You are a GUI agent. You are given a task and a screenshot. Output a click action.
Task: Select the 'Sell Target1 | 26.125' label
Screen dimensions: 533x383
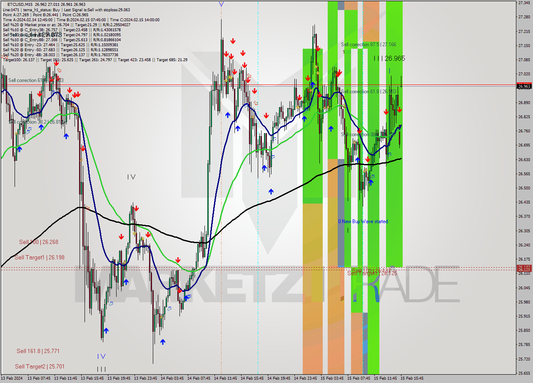(372, 273)
